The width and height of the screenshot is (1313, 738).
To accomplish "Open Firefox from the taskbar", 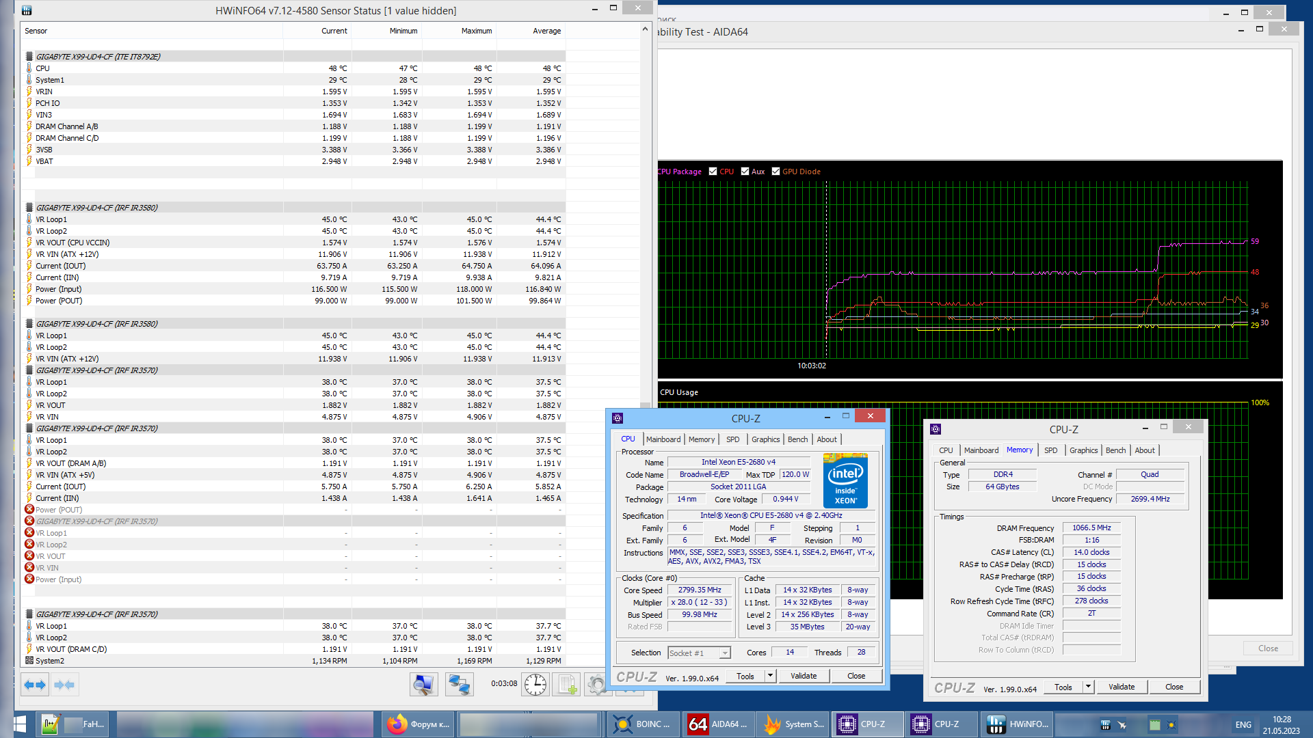I will tap(418, 724).
